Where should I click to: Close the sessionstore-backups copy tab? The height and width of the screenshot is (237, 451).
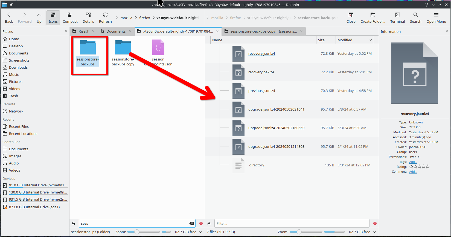point(301,31)
